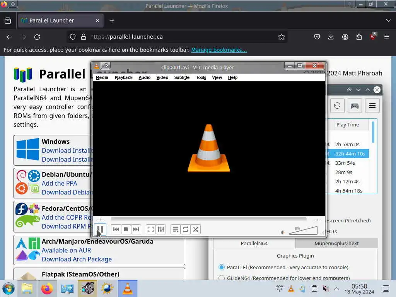Stop playback in VLC
The height and width of the screenshot is (297, 396).
126,229
